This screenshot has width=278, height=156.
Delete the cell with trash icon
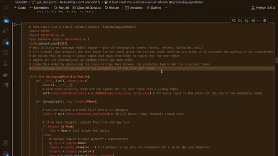pos(265,21)
